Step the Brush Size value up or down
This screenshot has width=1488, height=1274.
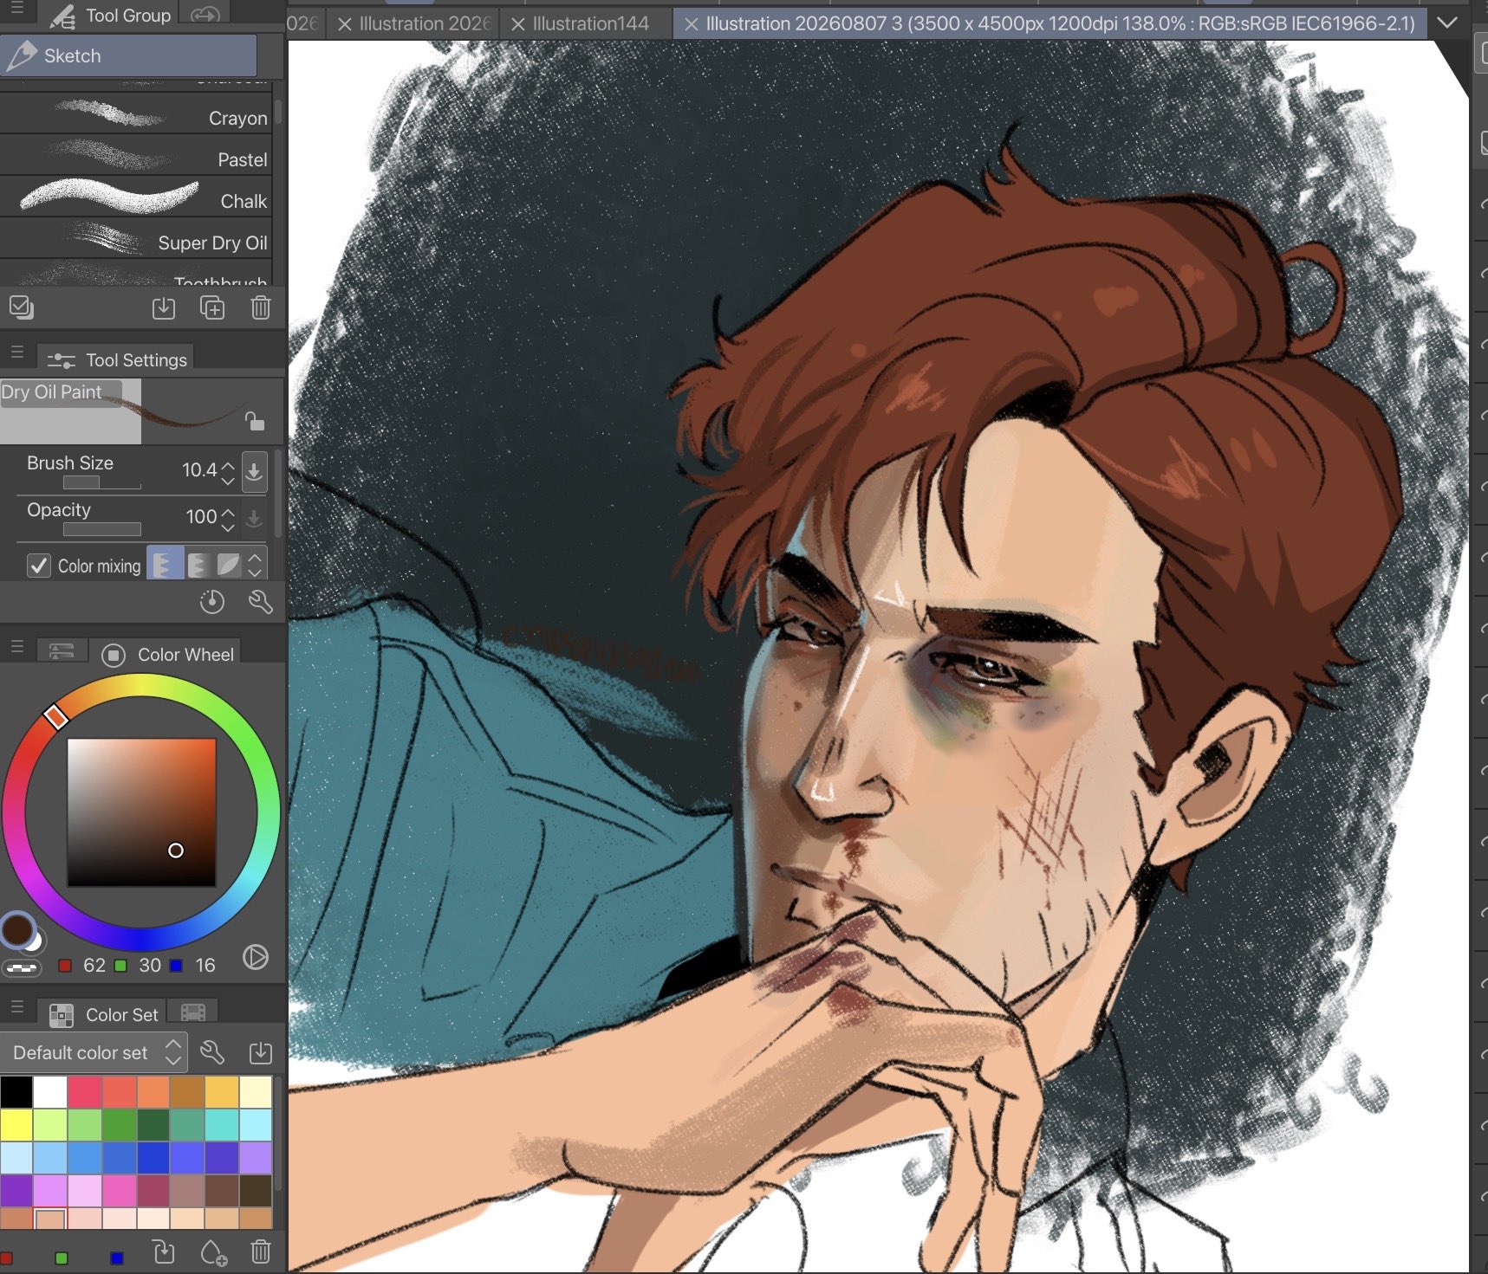tap(228, 472)
